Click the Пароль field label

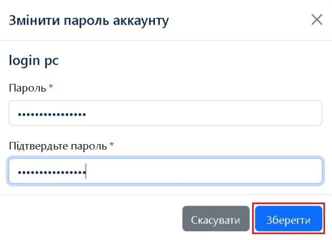[x=27, y=88]
